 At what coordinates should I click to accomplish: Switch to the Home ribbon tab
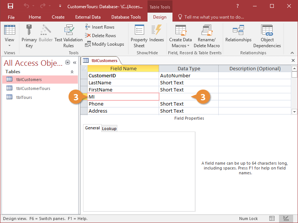35,17
